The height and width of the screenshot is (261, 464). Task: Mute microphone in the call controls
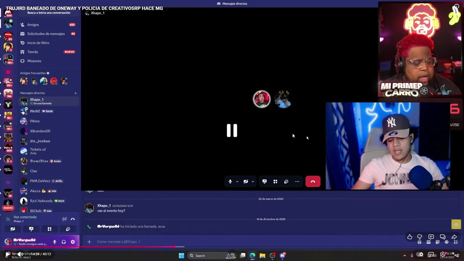(230, 182)
